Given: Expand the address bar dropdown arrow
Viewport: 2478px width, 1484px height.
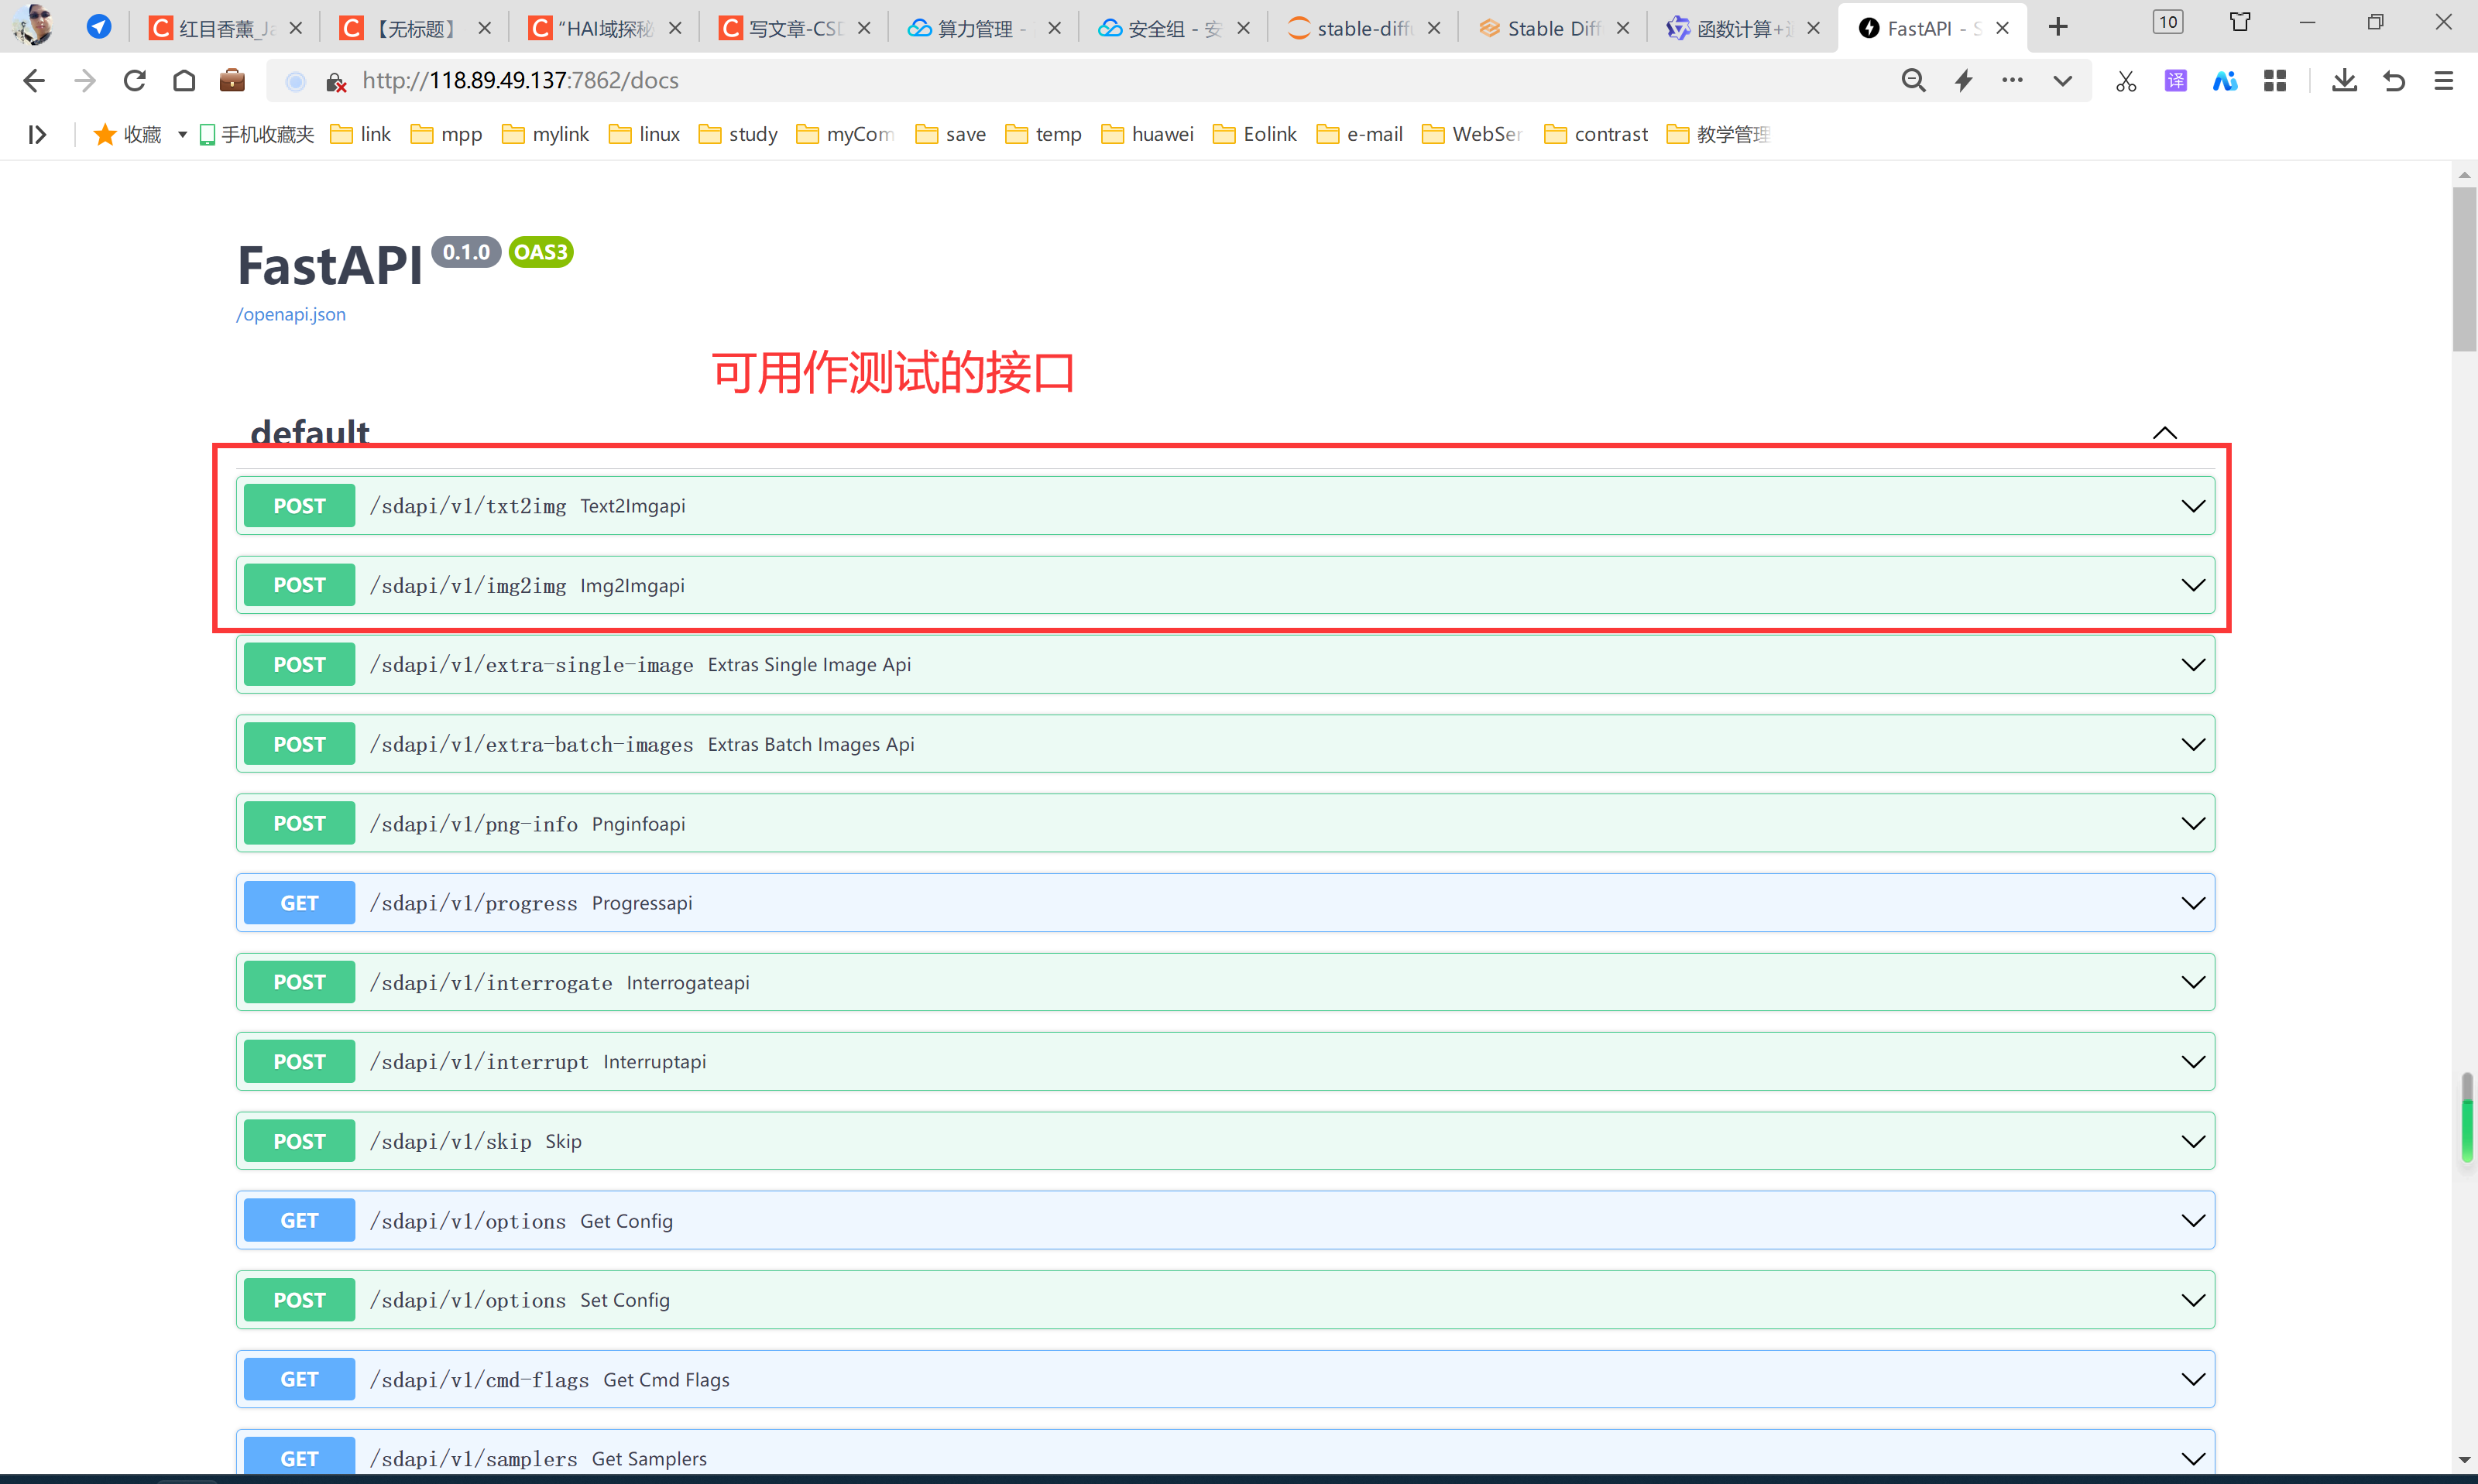Looking at the screenshot, I should (2062, 81).
